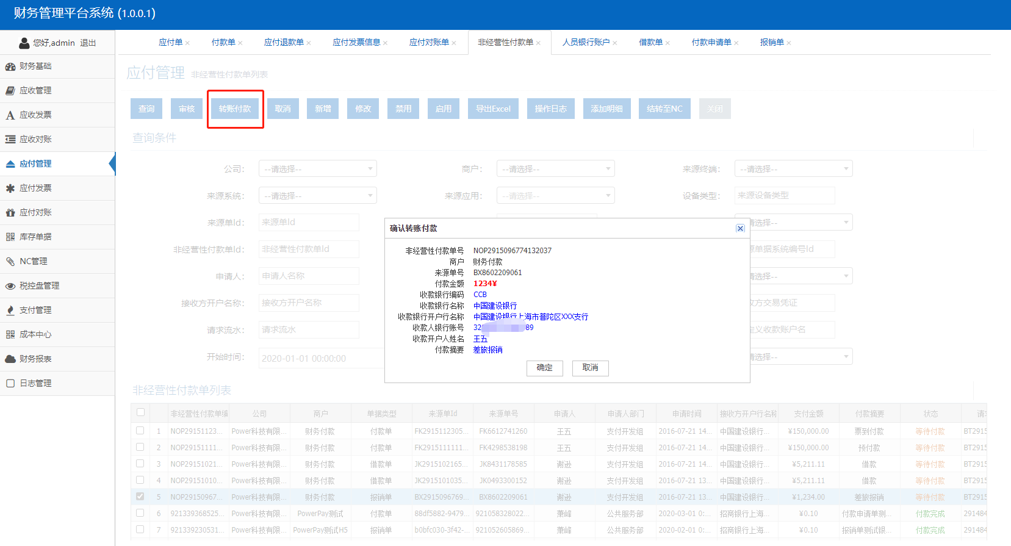The height and width of the screenshot is (546, 1011).
Task: Click the 应付对账 gift icon
Action: 10,213
